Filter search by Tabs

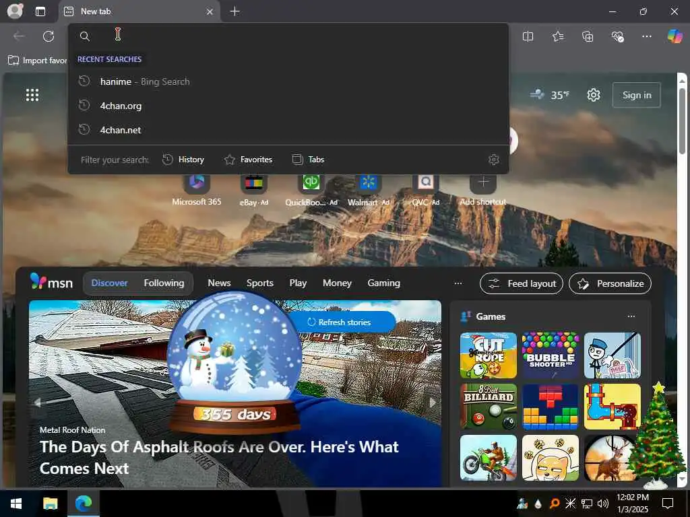tap(308, 160)
